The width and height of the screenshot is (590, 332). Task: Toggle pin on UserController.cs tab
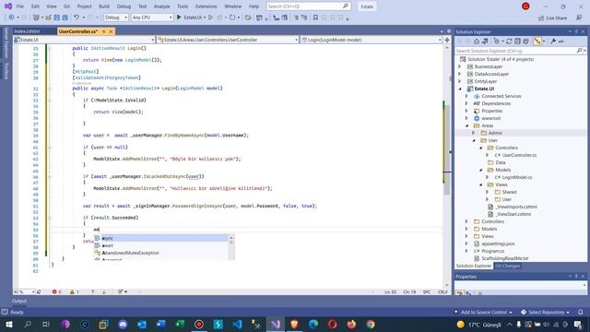[x=104, y=31]
